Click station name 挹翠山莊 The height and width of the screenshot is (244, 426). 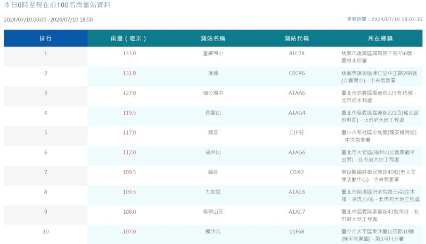(213, 212)
